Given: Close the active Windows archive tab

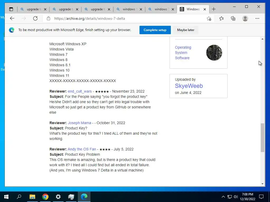Looking at the screenshot, I should (205, 9).
